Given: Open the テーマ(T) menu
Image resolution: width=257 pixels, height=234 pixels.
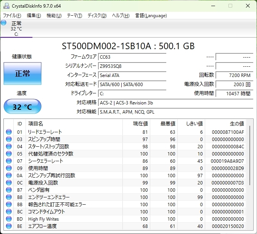Looking at the screenshot, I should (x=74, y=16).
